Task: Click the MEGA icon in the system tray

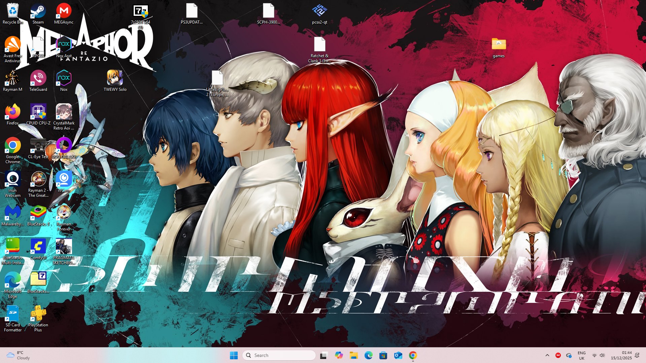Action: [558, 355]
